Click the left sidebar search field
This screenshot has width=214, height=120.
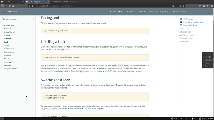pyautogui.click(x=18, y=19)
